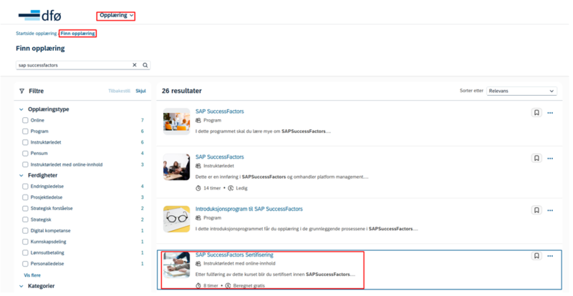Collapse the Opplæringstype filter section
The width and height of the screenshot is (573, 296).
(21, 109)
